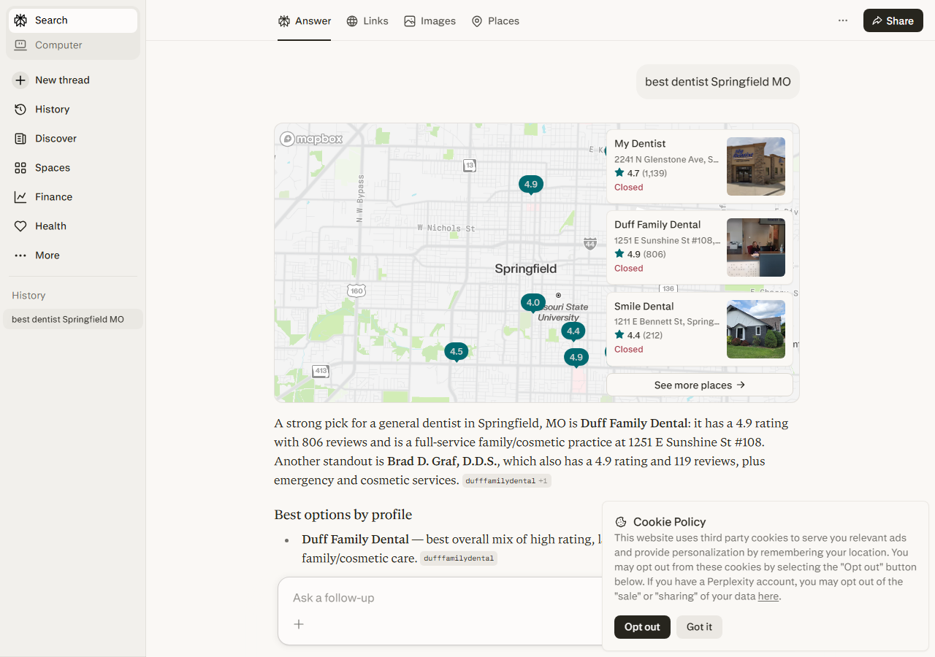935x657 pixels.
Task: Click the Health heart icon
Action: (x=20, y=226)
